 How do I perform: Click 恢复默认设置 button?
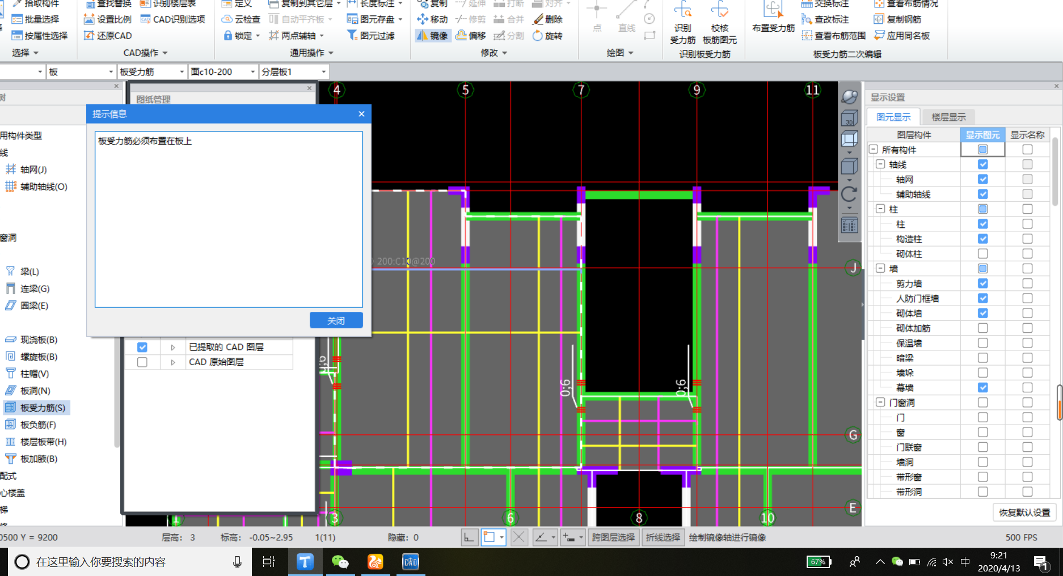point(1024,513)
